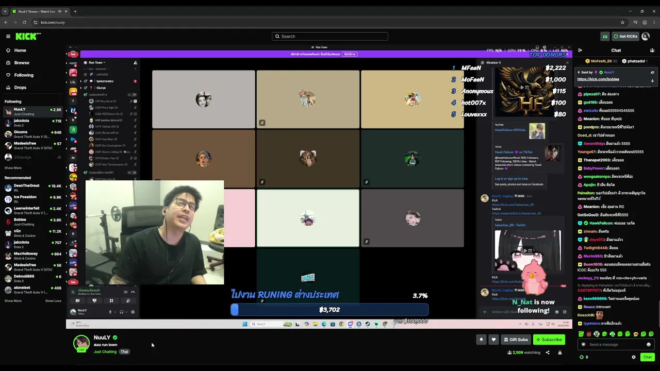Open the emoji picker in chat
Image resolution: width=660 pixels, height=371 pixels.
(649, 344)
